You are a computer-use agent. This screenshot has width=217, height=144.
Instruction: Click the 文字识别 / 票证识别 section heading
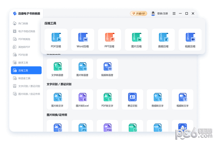(59, 84)
